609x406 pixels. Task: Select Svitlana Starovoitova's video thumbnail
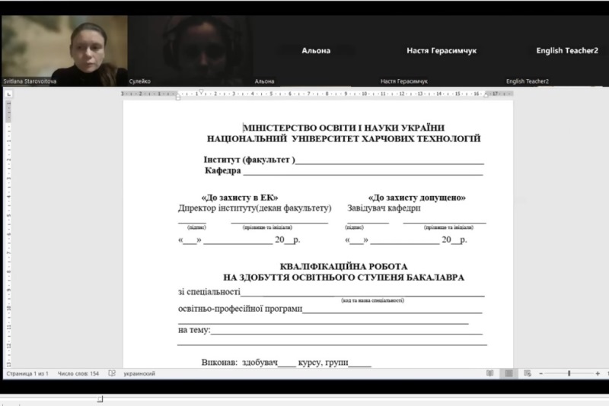(65, 51)
